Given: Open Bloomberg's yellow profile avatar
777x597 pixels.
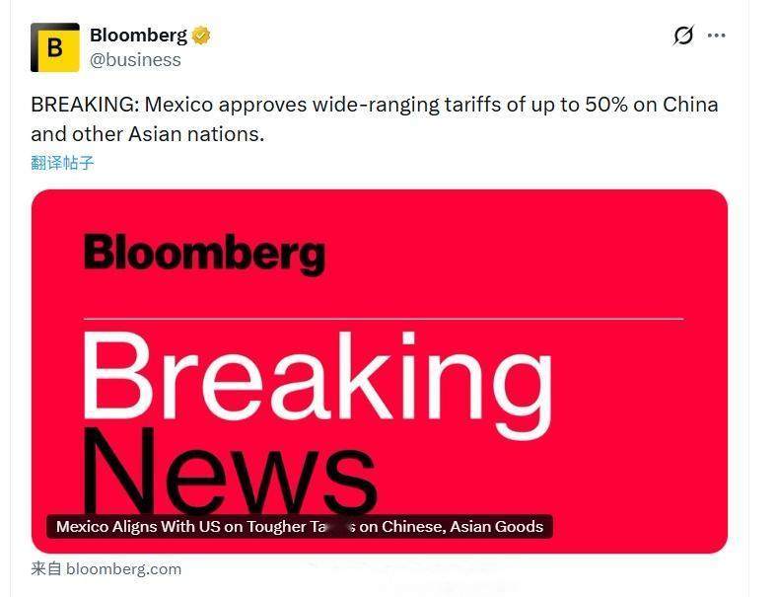Looking at the screenshot, I should (55, 47).
